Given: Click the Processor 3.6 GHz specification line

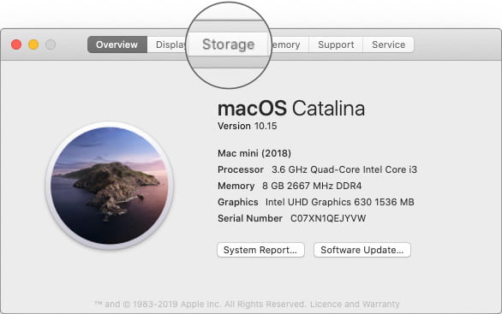Looking at the screenshot, I should 317,169.
